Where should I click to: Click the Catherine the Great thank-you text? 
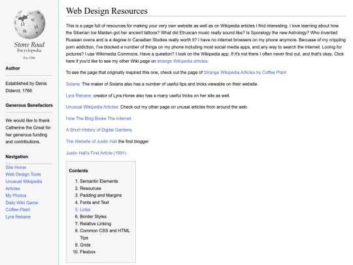pos(28,131)
